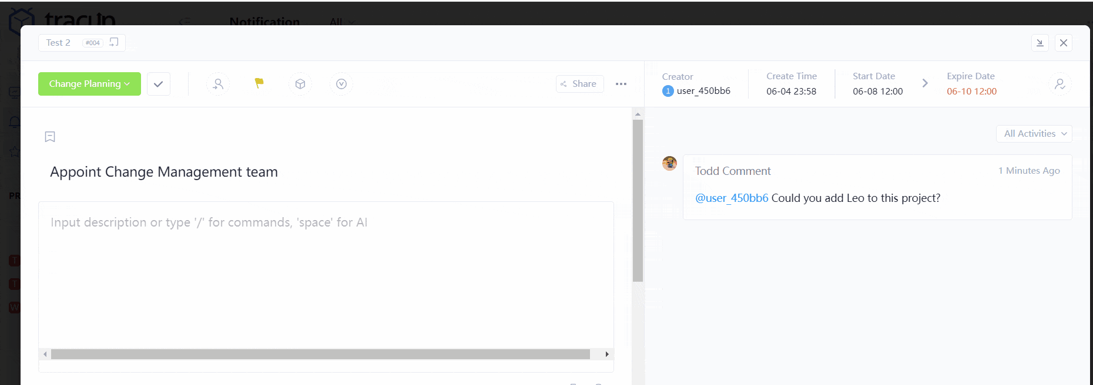
Task: Click the assign member icon in toolbar
Action: click(x=218, y=84)
